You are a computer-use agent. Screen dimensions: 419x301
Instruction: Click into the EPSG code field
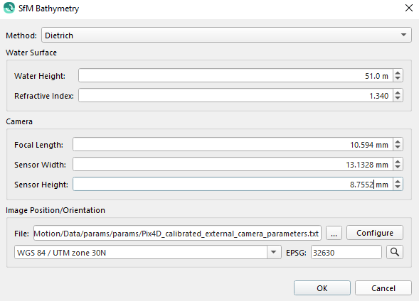coord(346,252)
